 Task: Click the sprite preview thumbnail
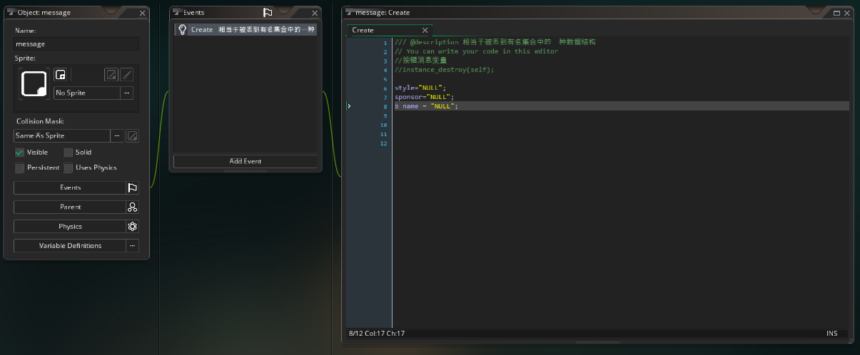34,83
